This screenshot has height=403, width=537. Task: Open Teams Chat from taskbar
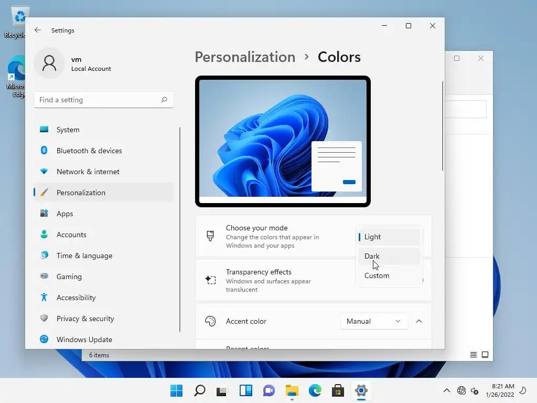[x=269, y=390]
